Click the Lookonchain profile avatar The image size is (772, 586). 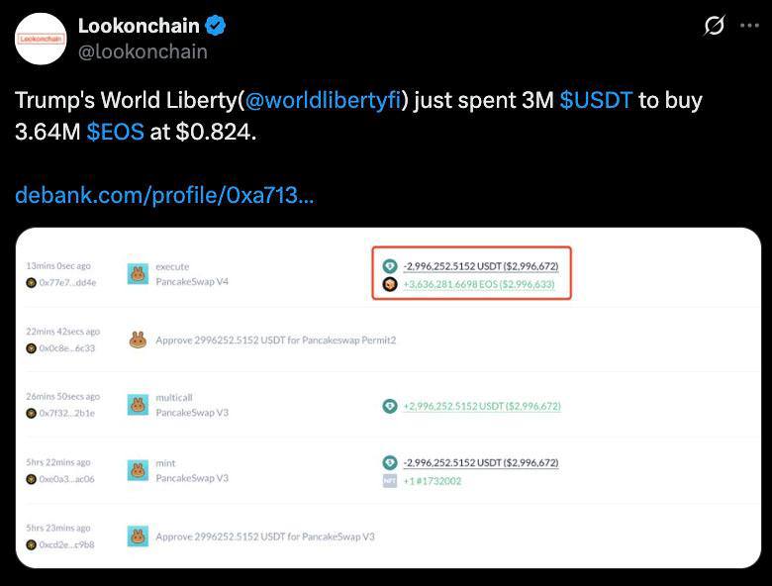(41, 39)
